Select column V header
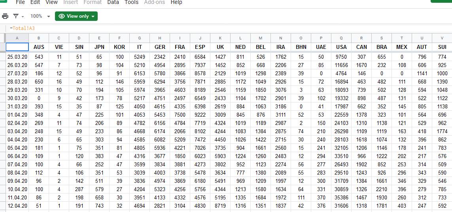Image resolution: width=452 pixels, height=212 pixels. [442, 38]
